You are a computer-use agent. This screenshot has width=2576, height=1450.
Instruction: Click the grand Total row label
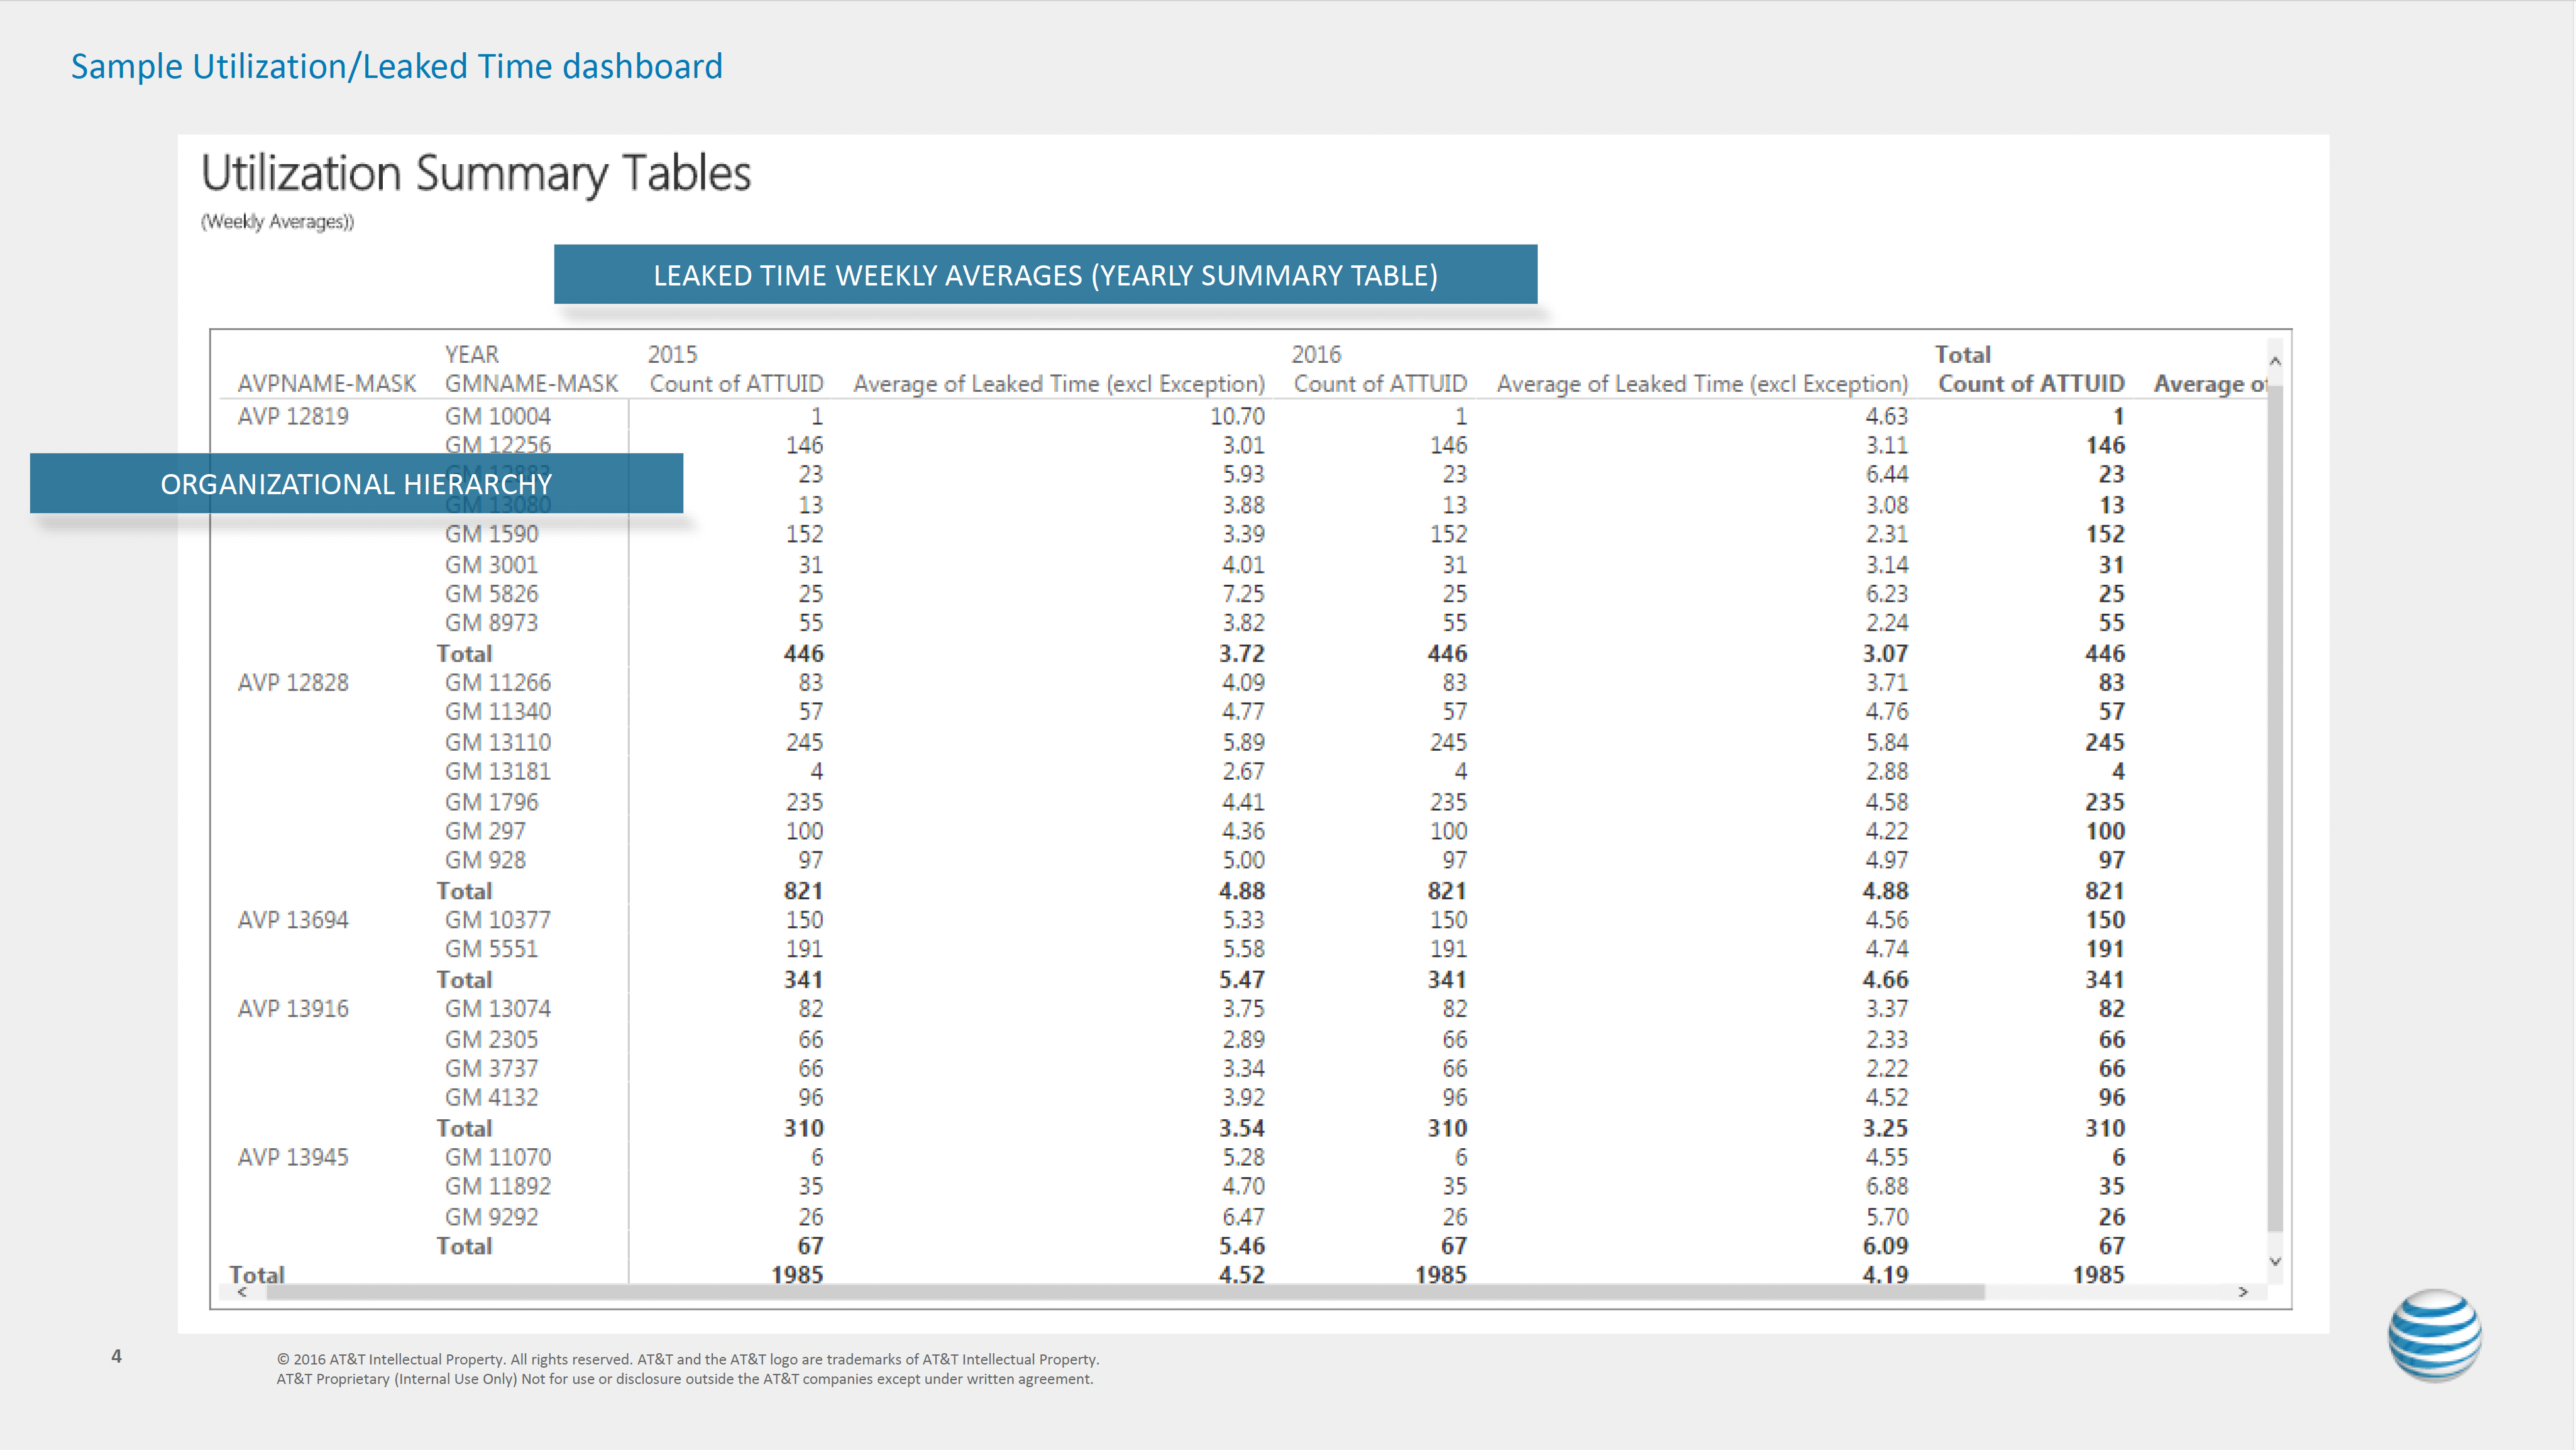pos(257,1274)
